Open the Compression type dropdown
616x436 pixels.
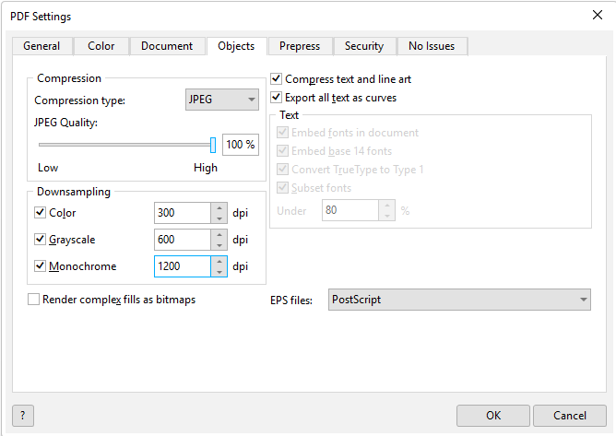click(222, 100)
